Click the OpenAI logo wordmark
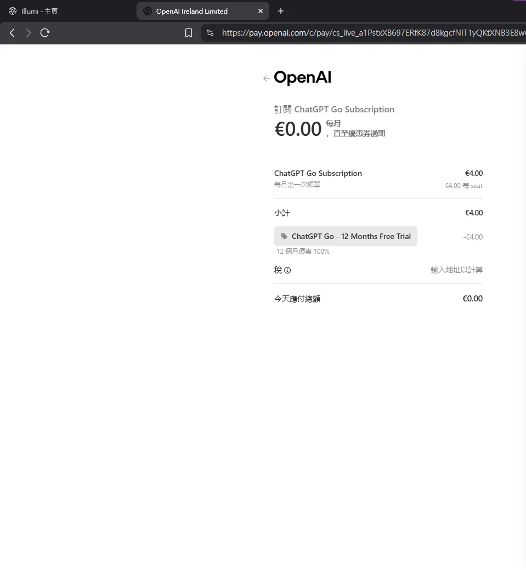526x570 pixels. click(x=303, y=78)
